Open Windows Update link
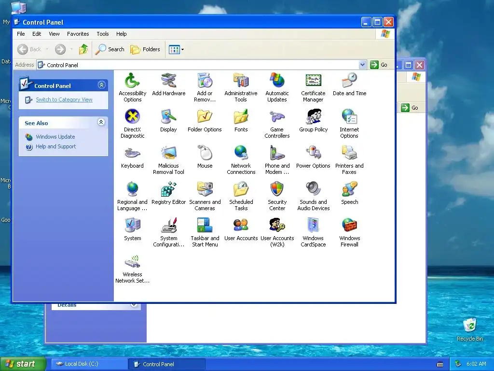 [x=55, y=137]
